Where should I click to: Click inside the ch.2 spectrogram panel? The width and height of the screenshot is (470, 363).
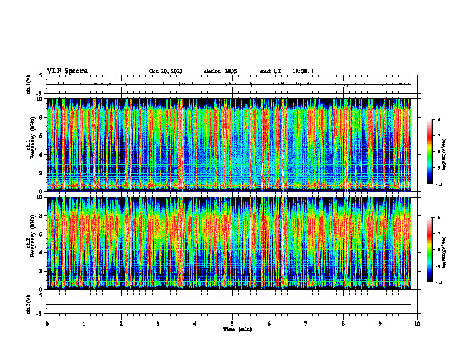(229, 243)
